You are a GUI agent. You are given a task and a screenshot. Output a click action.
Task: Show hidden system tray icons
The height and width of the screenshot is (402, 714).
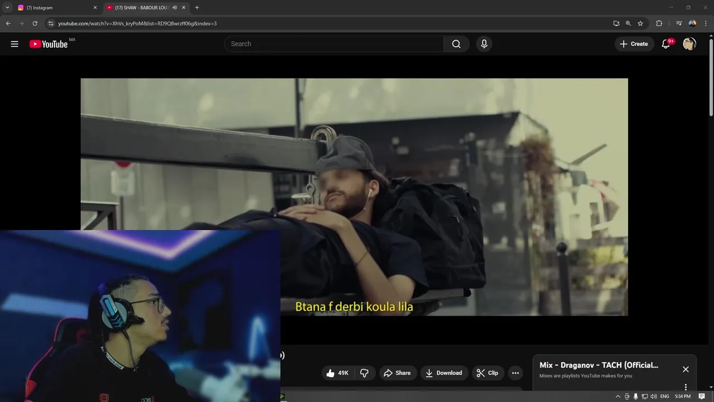tap(617, 396)
